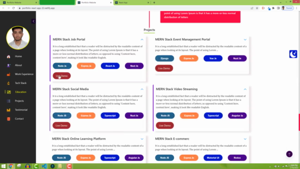This screenshot has height=169, width=300.
Task: Go to Home in the sidebar menu
Action: pos(18,56)
